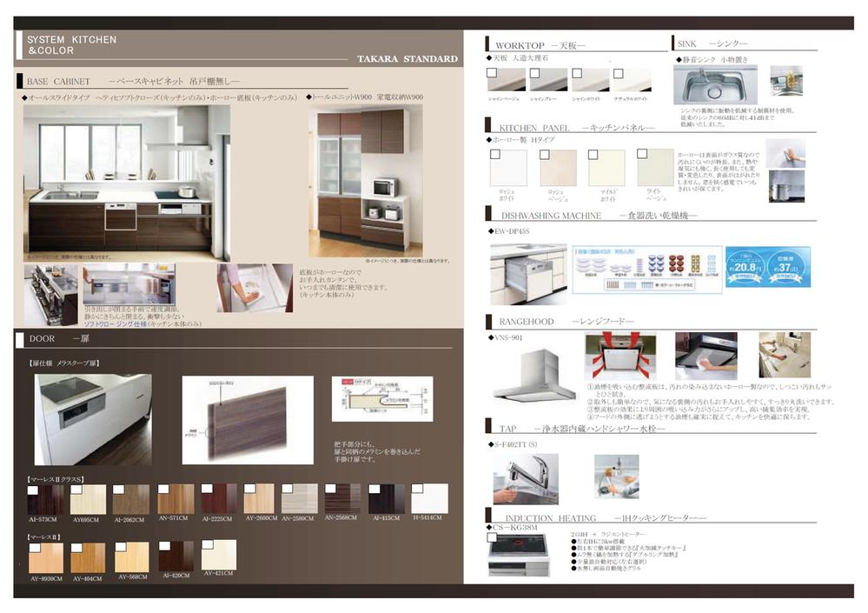The width and height of the screenshot is (868, 613).
Task: Collapse the RANGEHOOD section
Action: [x=528, y=322]
